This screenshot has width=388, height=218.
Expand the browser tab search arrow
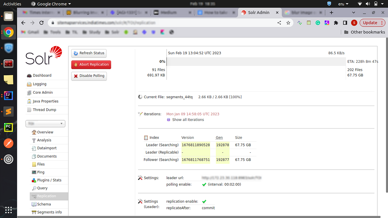(353, 12)
